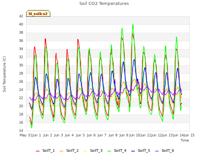
Task: Click the yellow SoilT_3 legend swatch
Action: (x=86, y=151)
